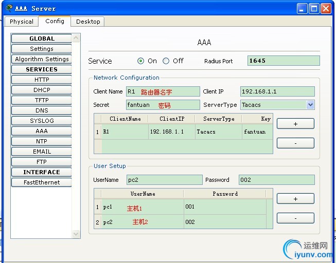This screenshot has width=336, height=263.
Task: Click the Password input field
Action: coord(277,180)
